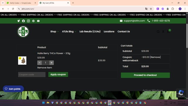The height and width of the screenshot is (106, 188).
Task: Open browser extensions puzzle icon
Action: (173, 9)
